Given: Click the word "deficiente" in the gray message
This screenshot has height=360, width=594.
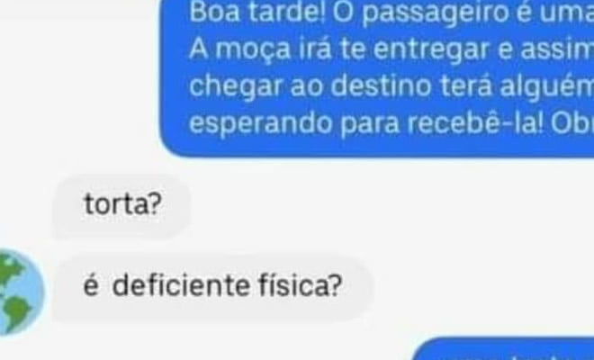Looking at the screenshot, I should coord(181,285).
